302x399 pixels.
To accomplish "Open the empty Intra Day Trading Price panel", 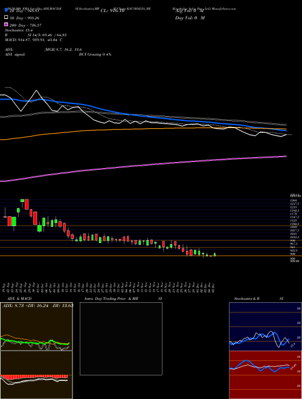I will click(121, 339).
